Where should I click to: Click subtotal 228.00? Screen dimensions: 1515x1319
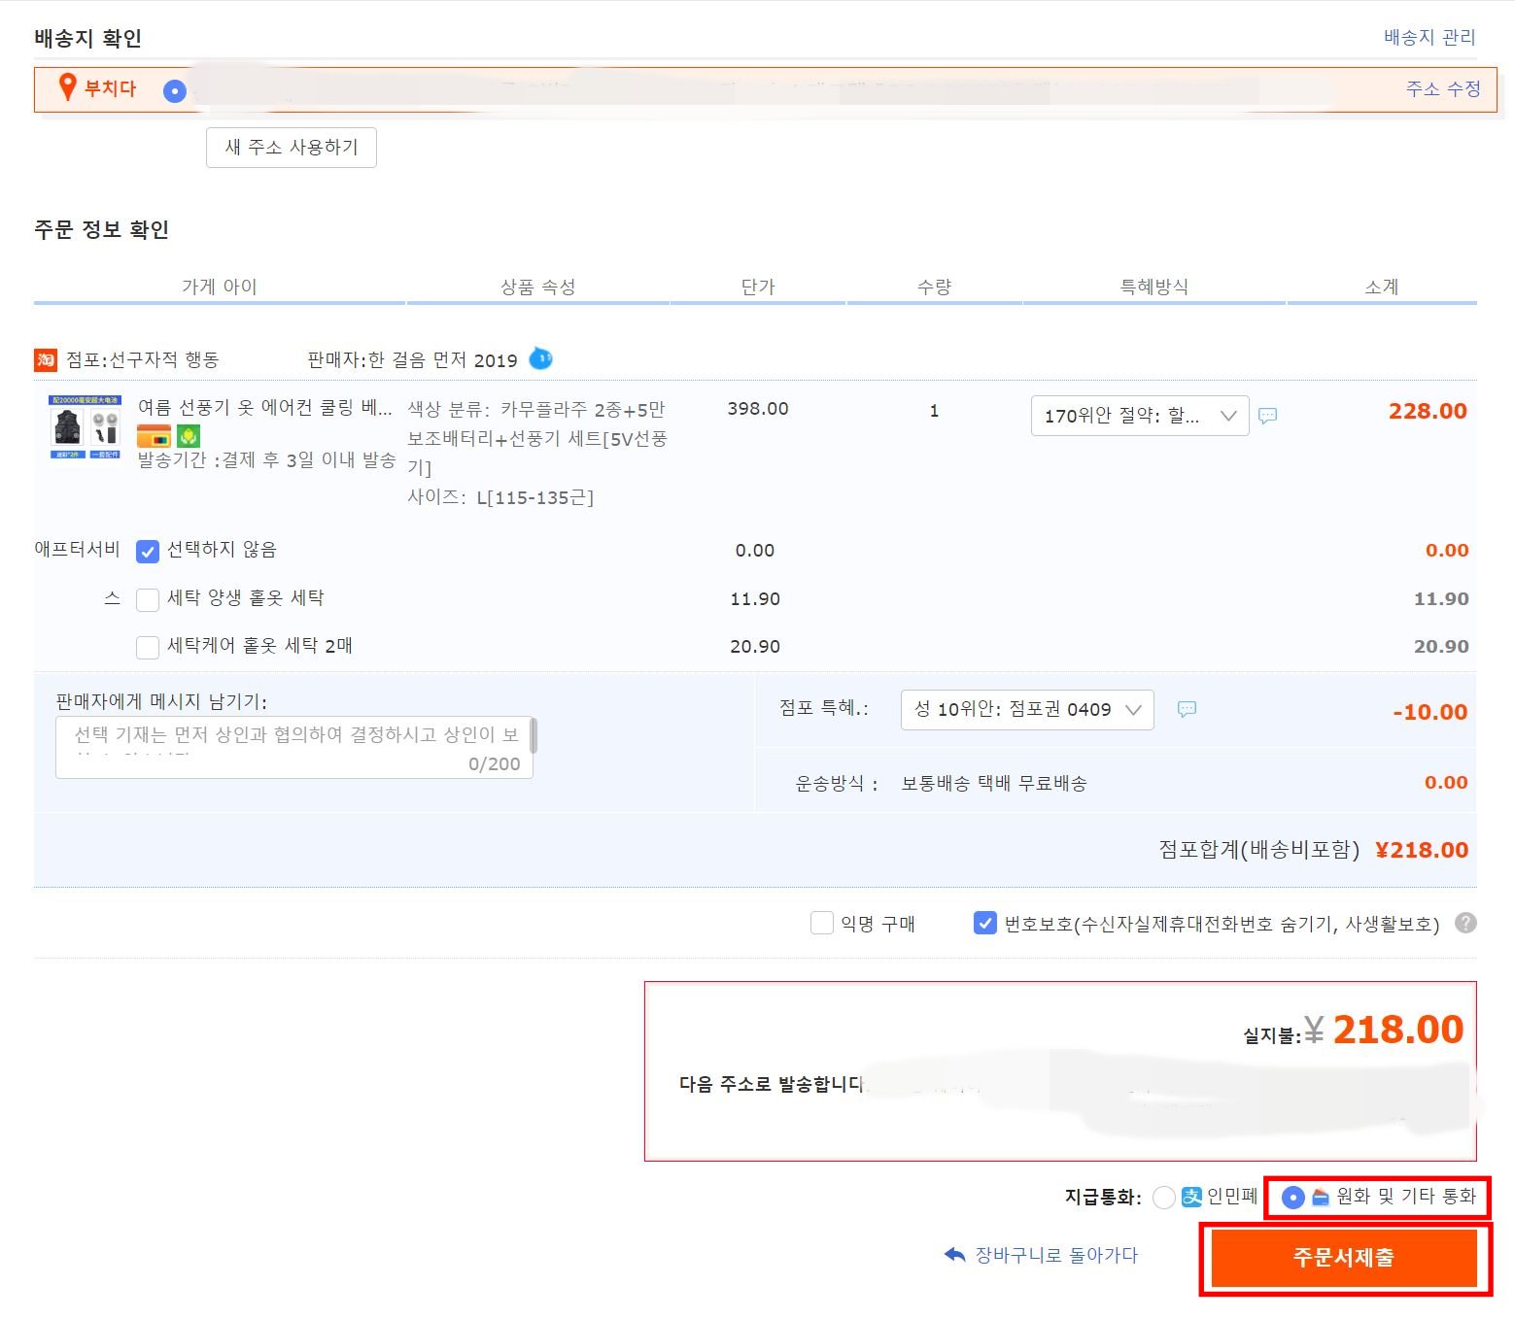coord(1428,411)
